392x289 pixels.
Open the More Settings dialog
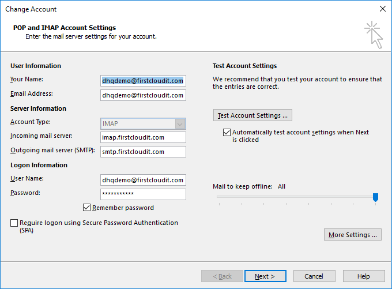[x=352, y=235]
